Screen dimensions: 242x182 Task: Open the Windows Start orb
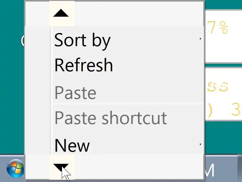click(x=15, y=168)
